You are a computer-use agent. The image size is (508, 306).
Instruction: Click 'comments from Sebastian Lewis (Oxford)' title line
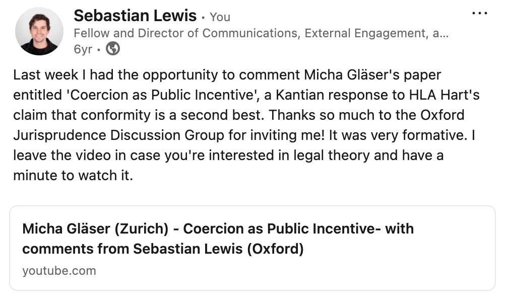click(163, 249)
